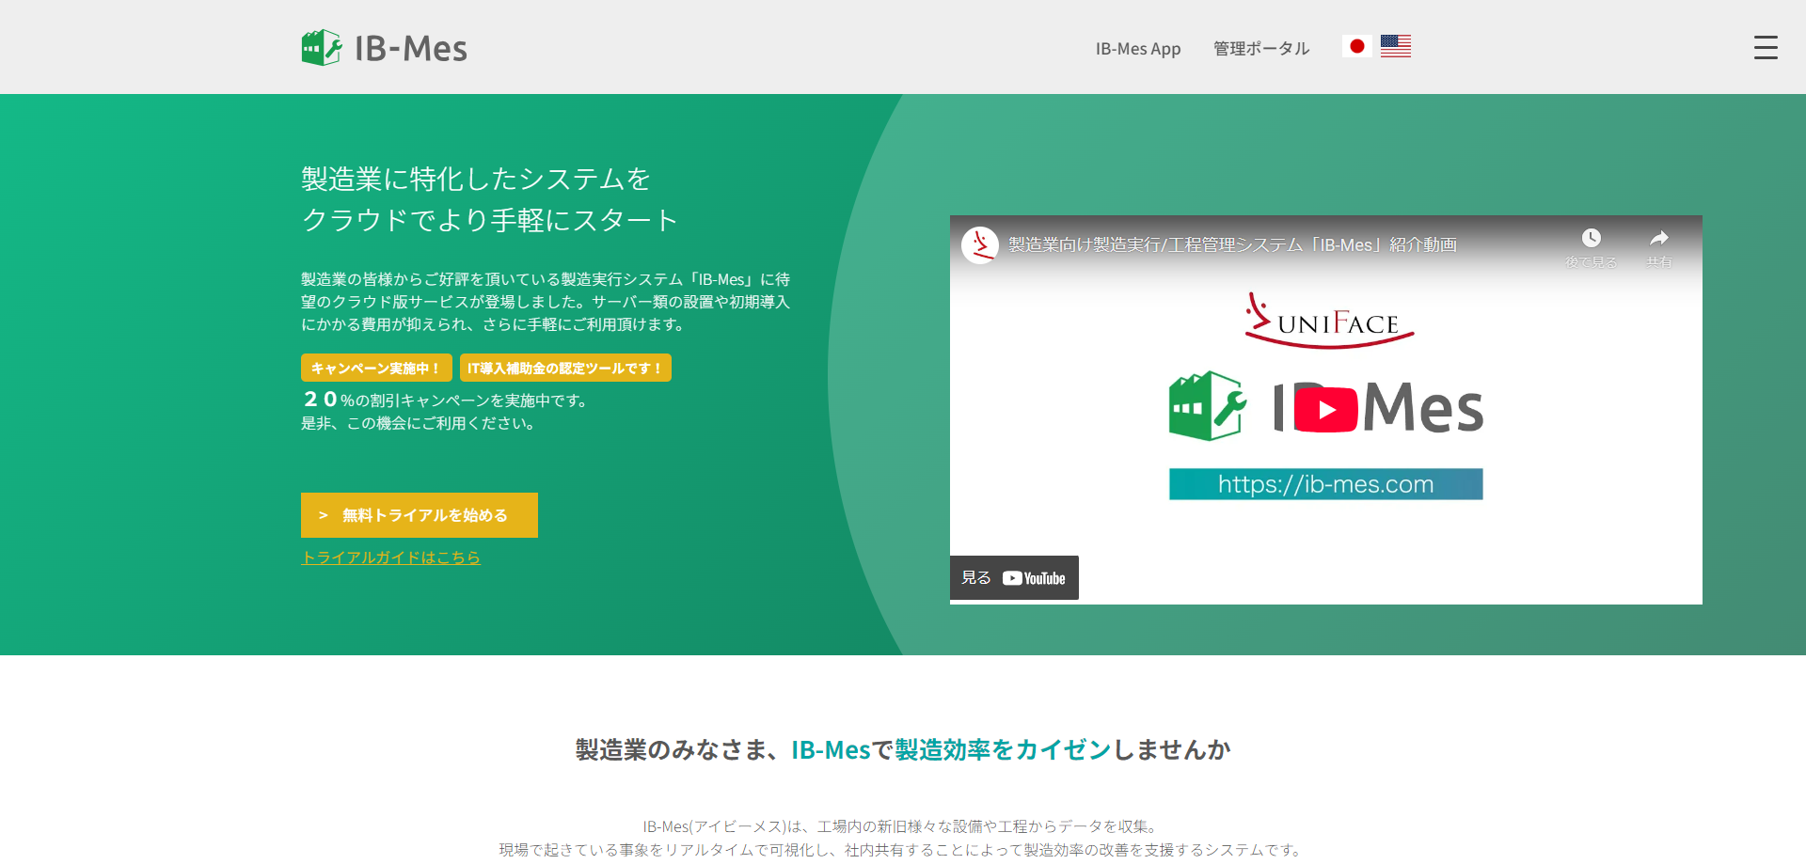The height and width of the screenshot is (864, 1806).
Task: Open the IB-Mes App menu item
Action: [x=1138, y=49]
